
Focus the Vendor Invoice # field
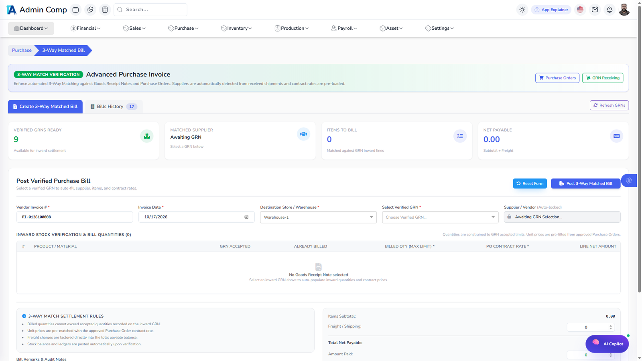pos(75,217)
